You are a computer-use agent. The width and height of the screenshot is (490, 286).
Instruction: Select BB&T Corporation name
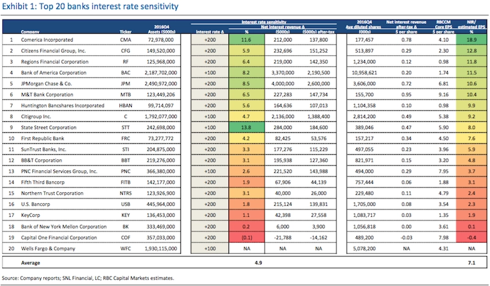click(42, 160)
